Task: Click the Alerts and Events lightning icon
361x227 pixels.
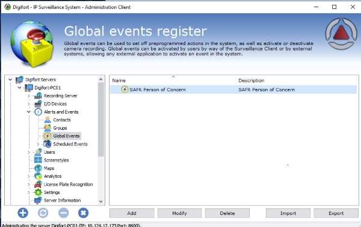Action: point(38,112)
